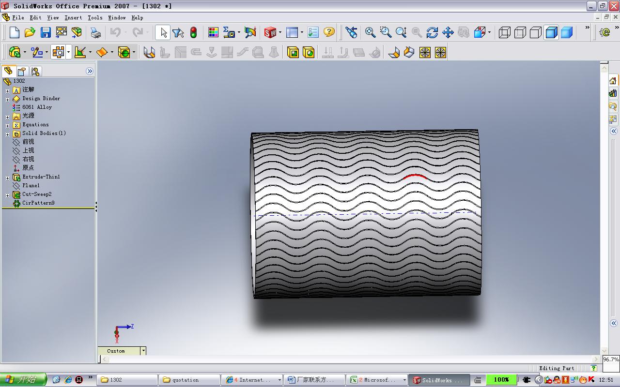Open a file with the Open folder icon

click(30, 32)
